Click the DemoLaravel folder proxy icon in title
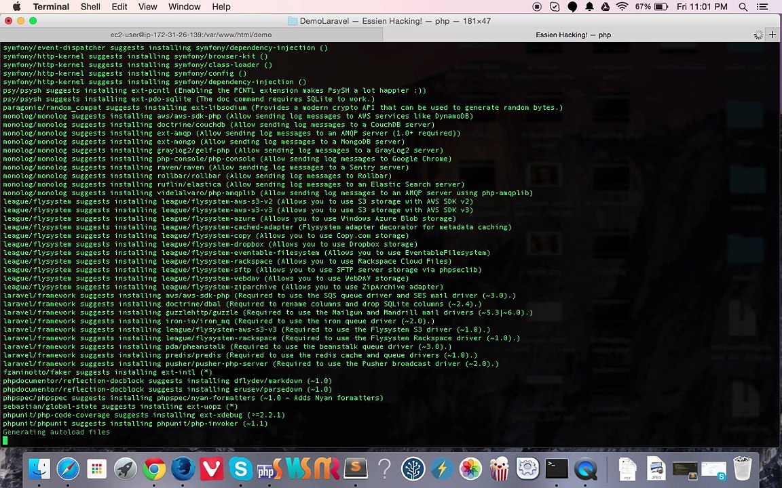Screen dimensions: 782x488 [x=293, y=21]
